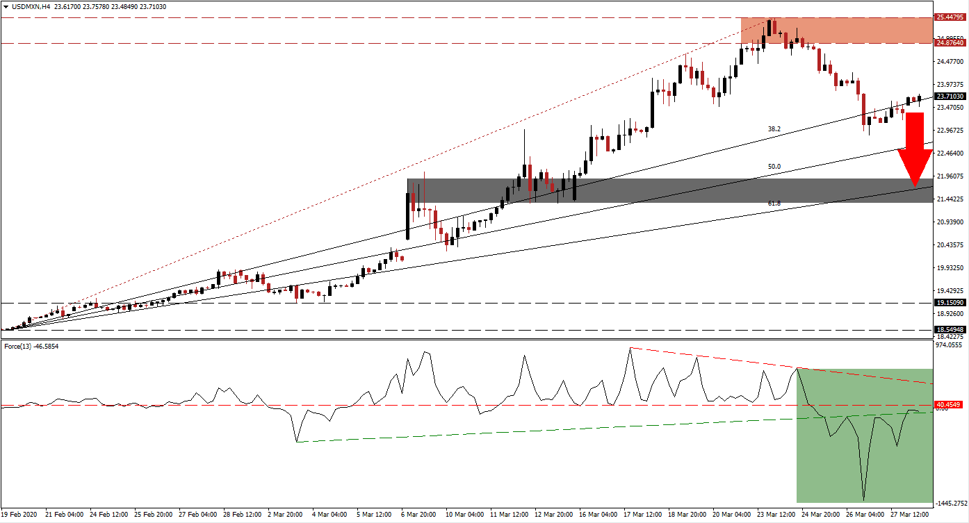Click the gray support zone rectangle
969x523 pixels.
(669, 190)
